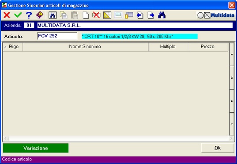Image resolution: width=237 pixels, height=164 pixels.
Task: Click the Ok button
Action: (x=218, y=148)
